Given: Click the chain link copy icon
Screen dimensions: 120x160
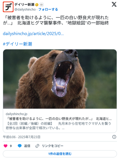Looking at the screenshot, I should (37, 146).
